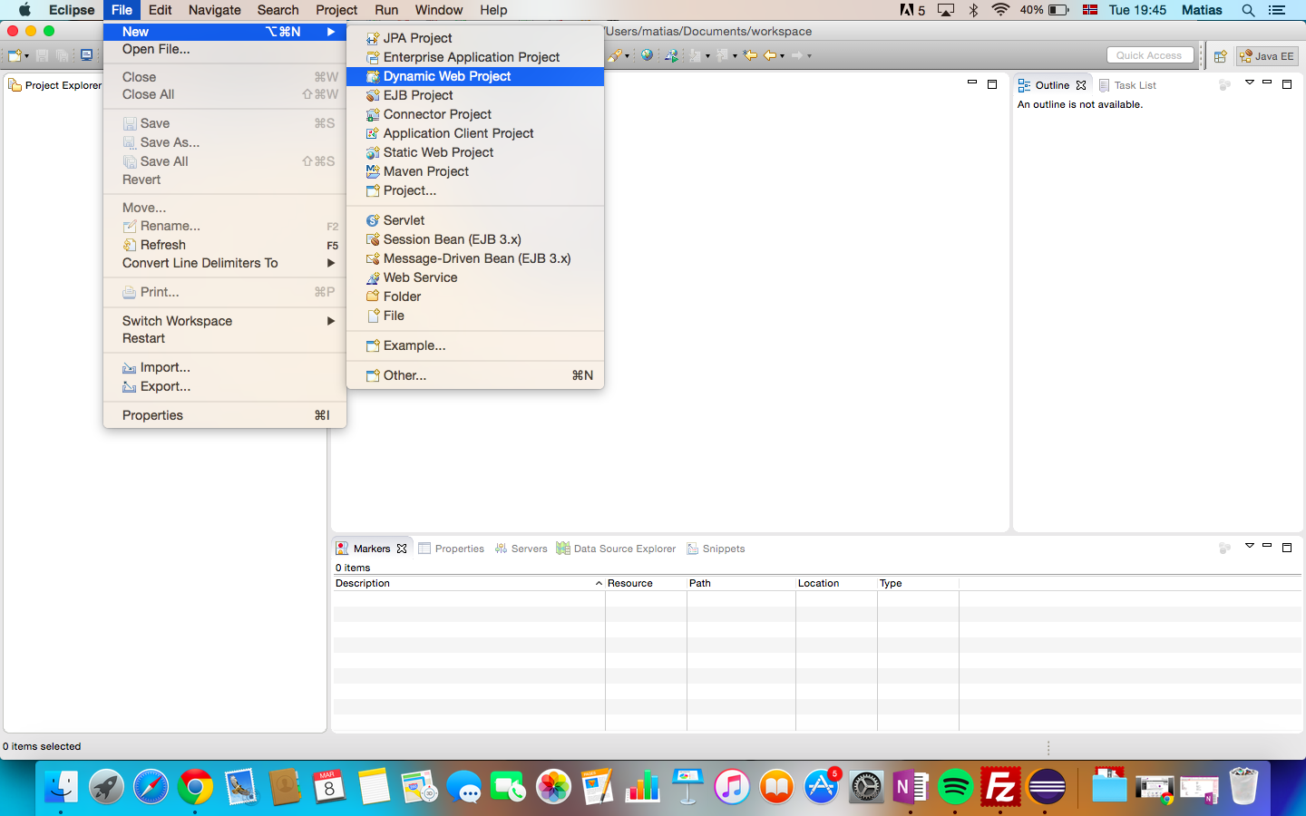Select the Java EE perspective button

pyautogui.click(x=1267, y=56)
